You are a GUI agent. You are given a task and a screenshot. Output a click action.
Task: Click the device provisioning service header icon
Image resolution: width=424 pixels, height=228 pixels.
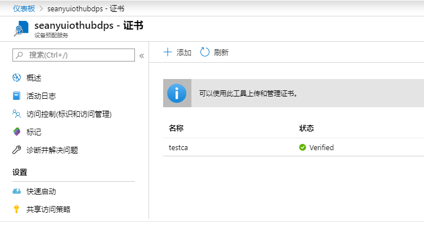click(21, 29)
